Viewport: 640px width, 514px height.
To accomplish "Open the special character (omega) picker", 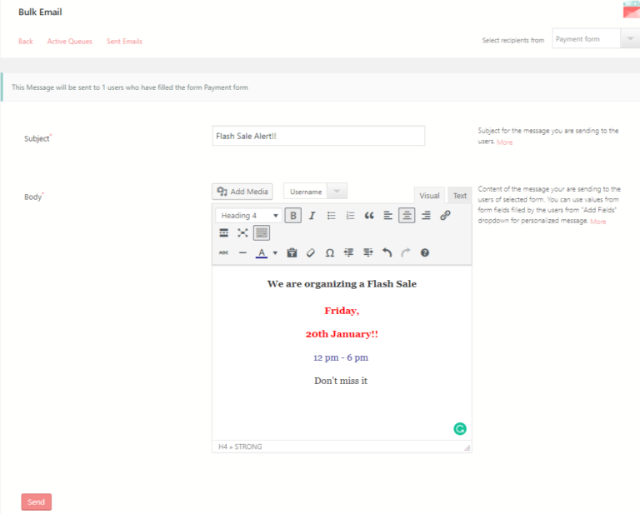I will (330, 253).
